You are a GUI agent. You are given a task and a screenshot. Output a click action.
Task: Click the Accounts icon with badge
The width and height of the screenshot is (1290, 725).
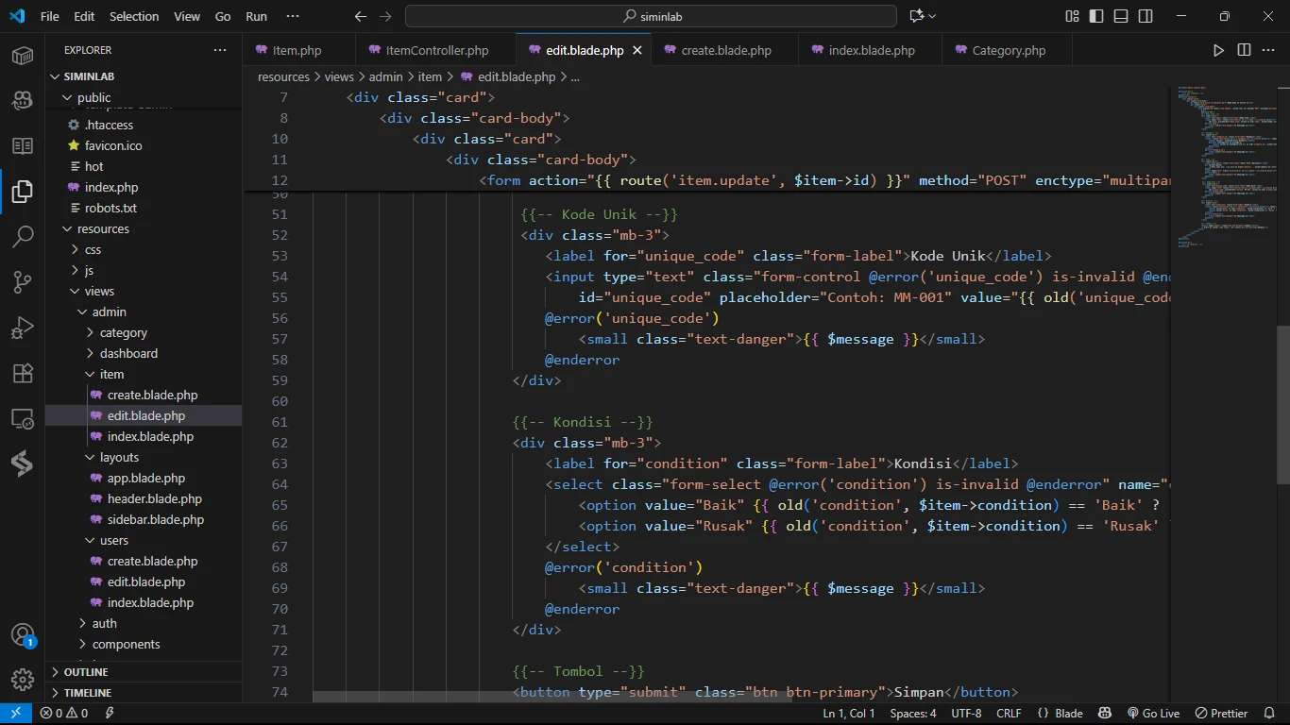(x=23, y=634)
